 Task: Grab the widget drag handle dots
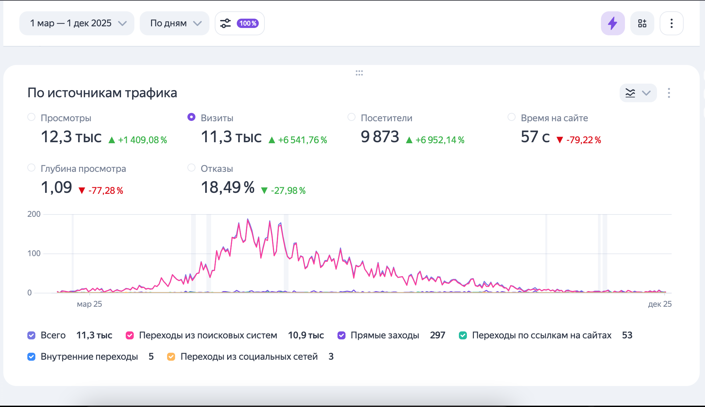(359, 73)
